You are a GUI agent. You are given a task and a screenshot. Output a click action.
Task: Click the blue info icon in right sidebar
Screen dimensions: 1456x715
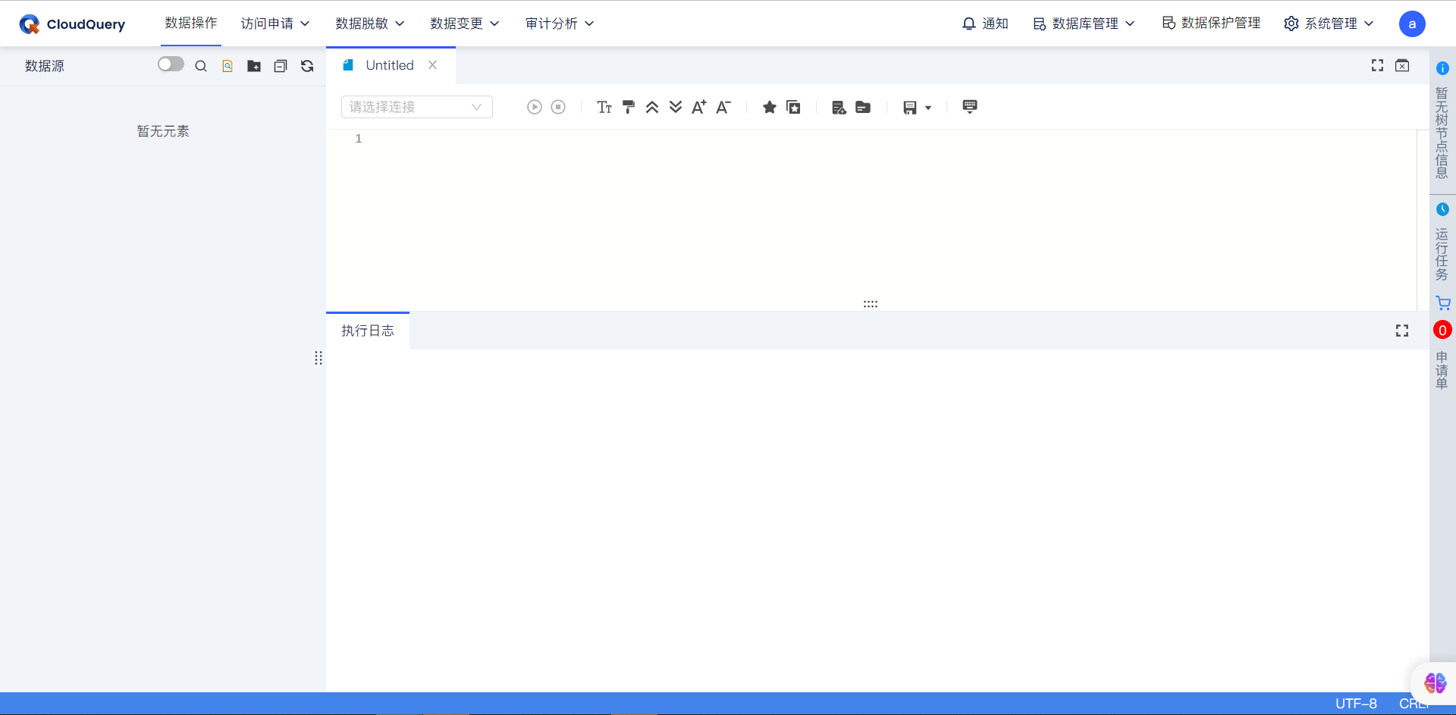coord(1442,68)
